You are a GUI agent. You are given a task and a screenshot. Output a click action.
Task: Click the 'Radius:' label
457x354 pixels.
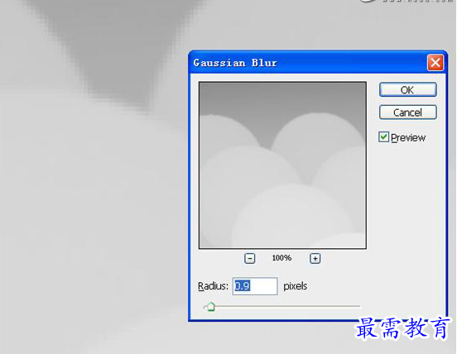coord(213,286)
